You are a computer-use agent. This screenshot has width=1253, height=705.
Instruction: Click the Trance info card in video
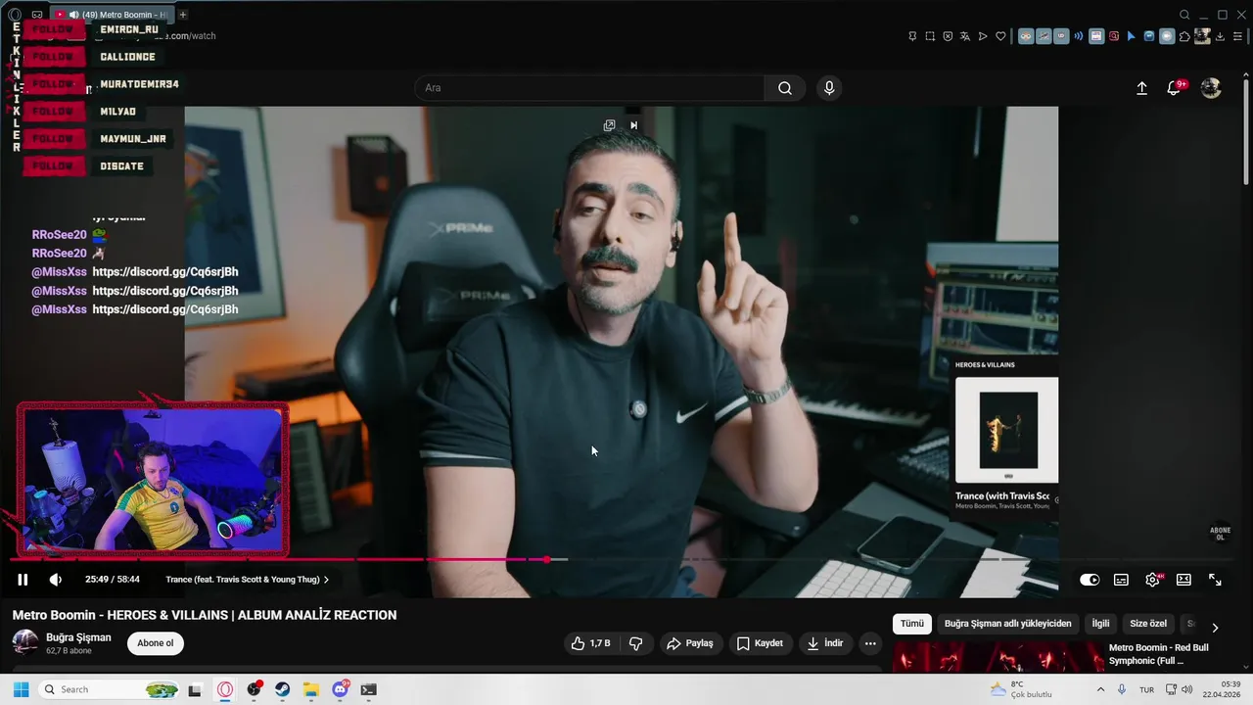pyautogui.click(x=1006, y=435)
